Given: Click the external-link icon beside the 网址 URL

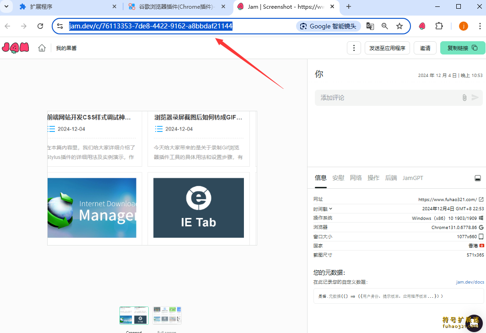Looking at the screenshot, I should coord(481,199).
